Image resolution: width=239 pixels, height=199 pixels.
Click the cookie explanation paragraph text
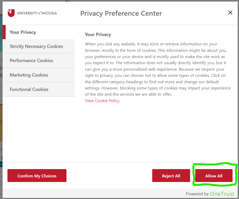point(155,69)
